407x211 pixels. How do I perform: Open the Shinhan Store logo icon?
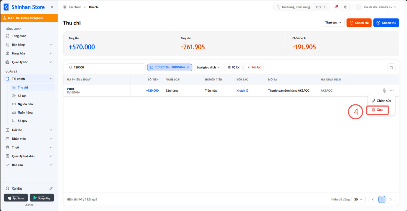click(6, 7)
